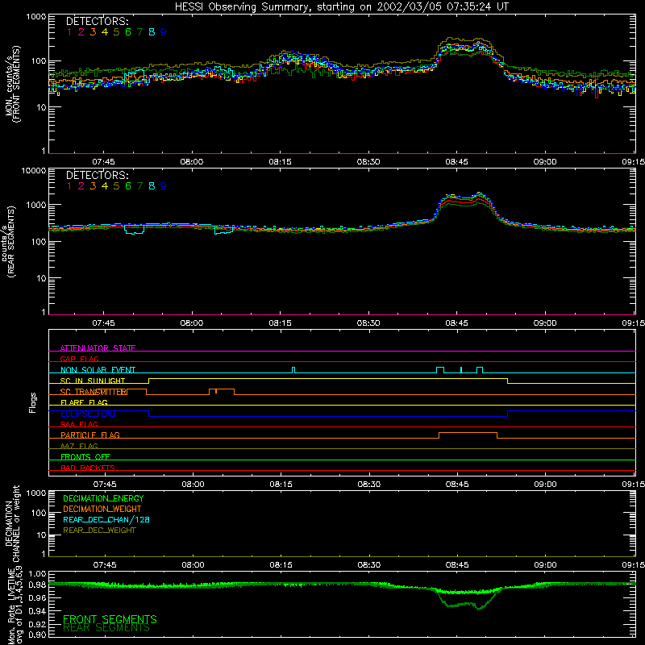Click 07:45 tick under front segments plot

pos(104,162)
